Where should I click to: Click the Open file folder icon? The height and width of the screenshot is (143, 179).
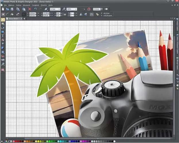[x=7, y=9]
